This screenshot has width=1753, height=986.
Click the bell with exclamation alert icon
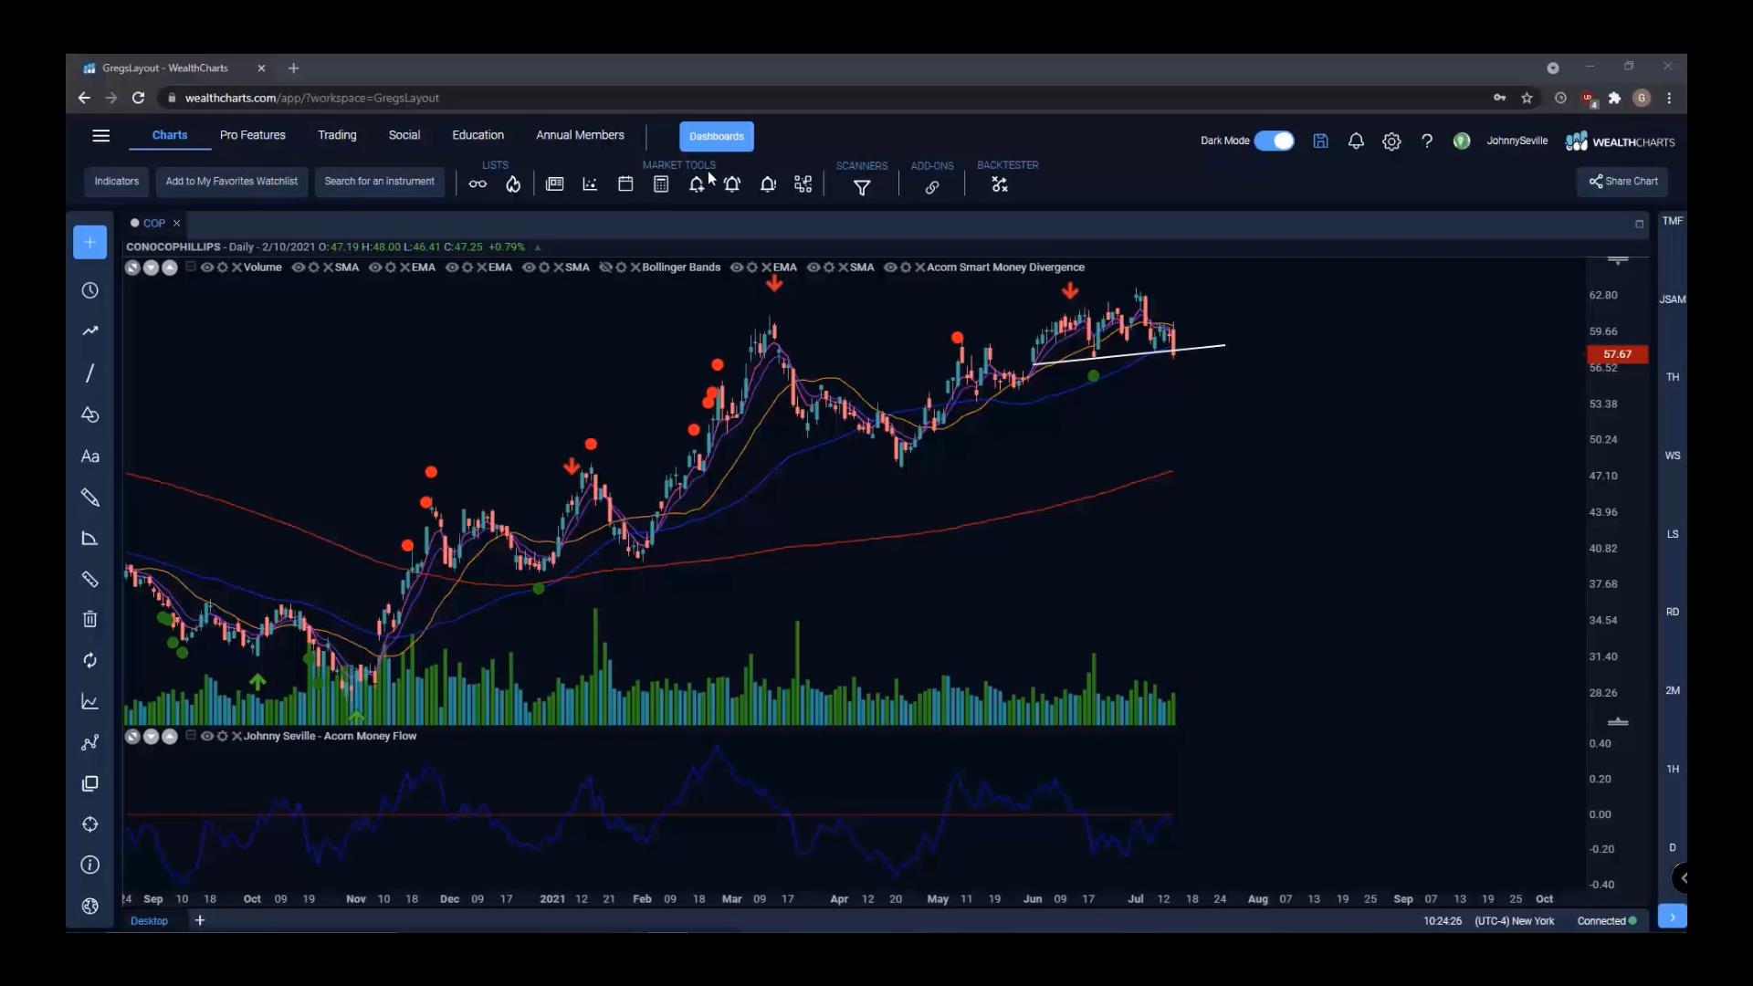point(768,184)
